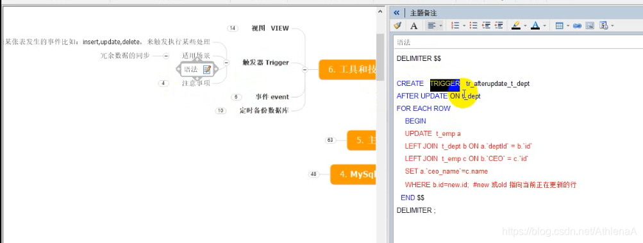Screen dimensions: 643x243
Task: Open the date/time stamp dropdown arrow
Action: point(612,26)
